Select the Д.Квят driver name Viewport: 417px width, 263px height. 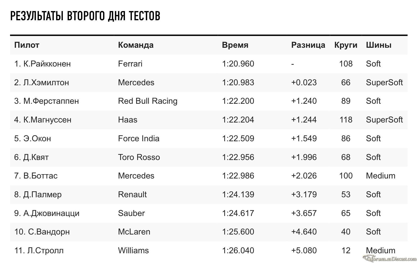[x=36, y=157]
